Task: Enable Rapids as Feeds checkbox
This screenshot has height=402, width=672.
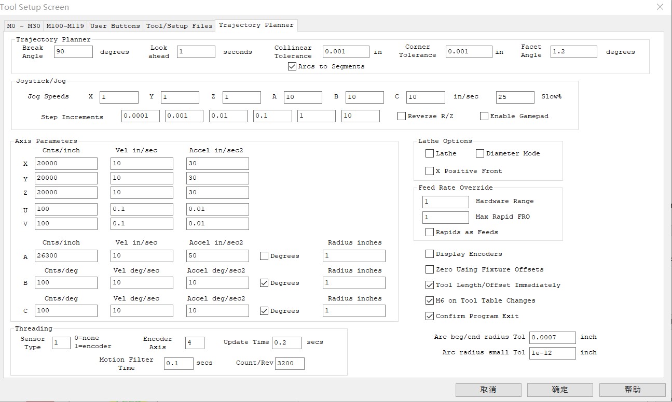Action: click(430, 232)
